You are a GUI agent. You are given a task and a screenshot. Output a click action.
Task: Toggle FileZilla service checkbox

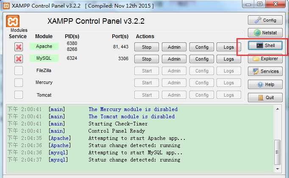pos(19,71)
